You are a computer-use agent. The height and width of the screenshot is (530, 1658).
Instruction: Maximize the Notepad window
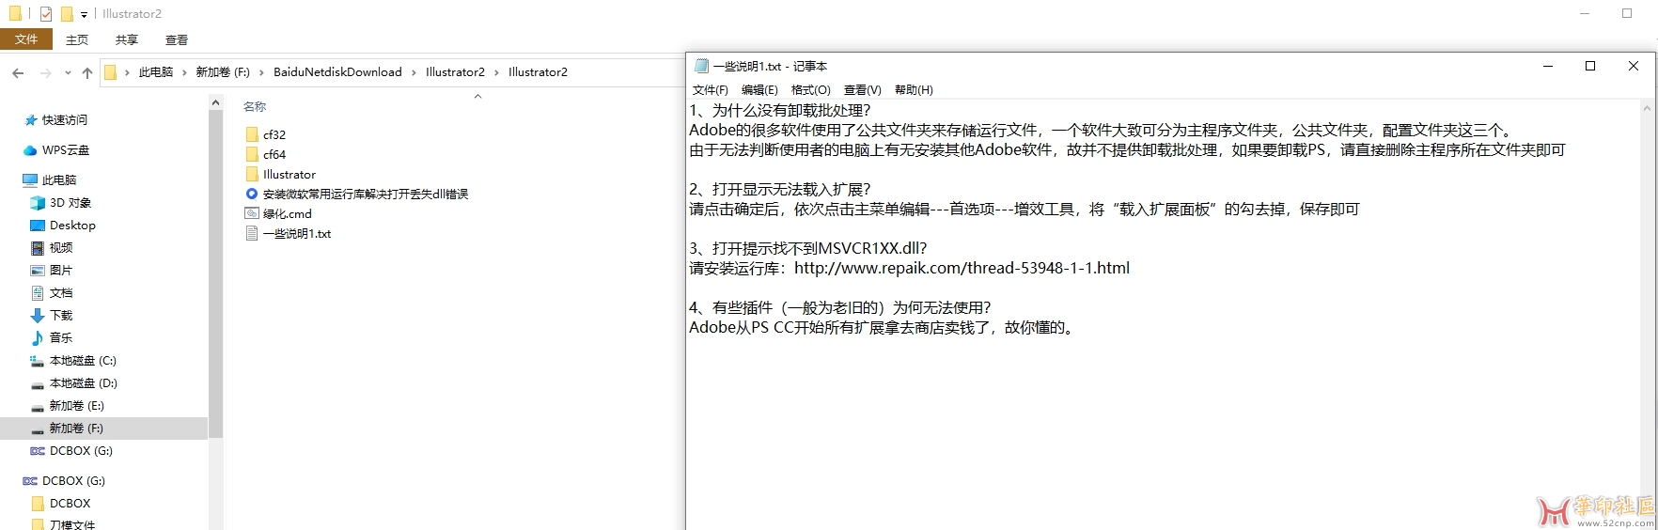point(1590,66)
